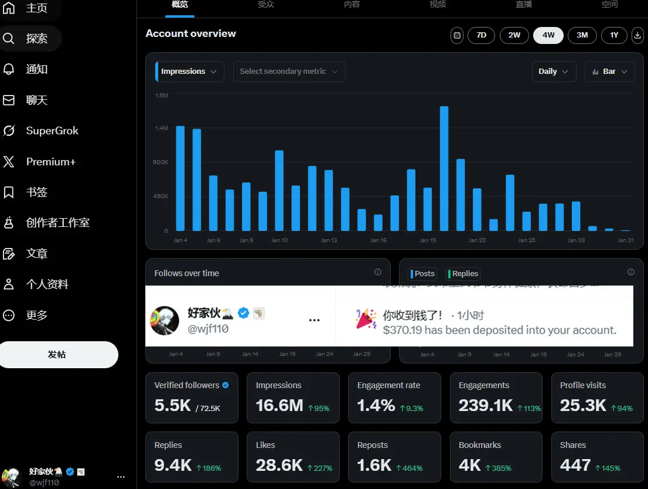Switch to the 视频 tab
The image size is (648, 489).
tap(438, 5)
